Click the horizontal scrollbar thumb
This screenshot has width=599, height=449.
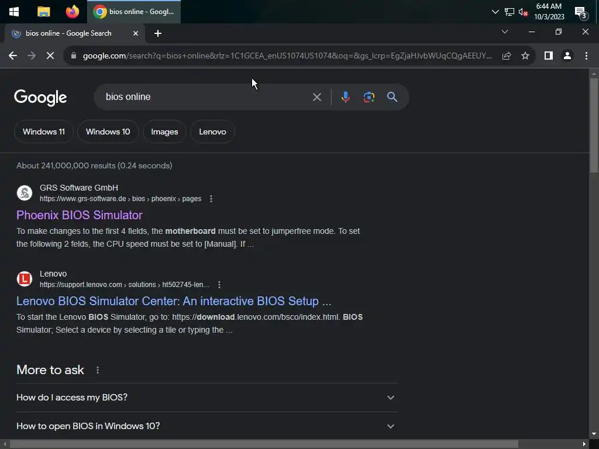point(264,444)
